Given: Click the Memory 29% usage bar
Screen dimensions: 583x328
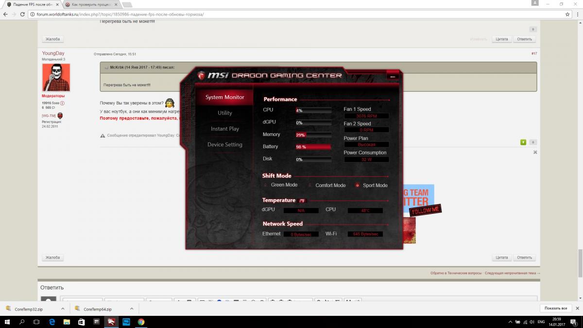Looking at the screenshot, I should (313, 135).
